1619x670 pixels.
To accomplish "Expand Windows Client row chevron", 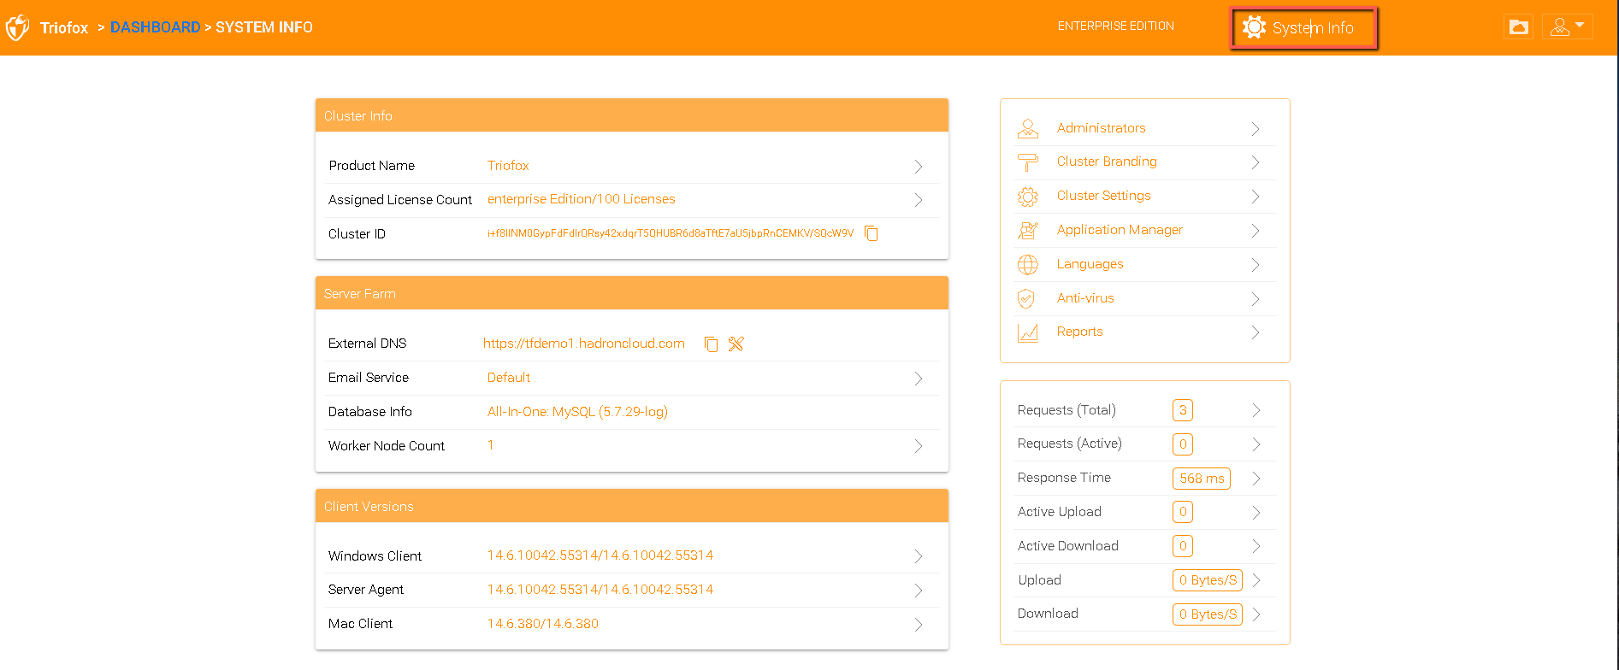I will [x=918, y=556].
